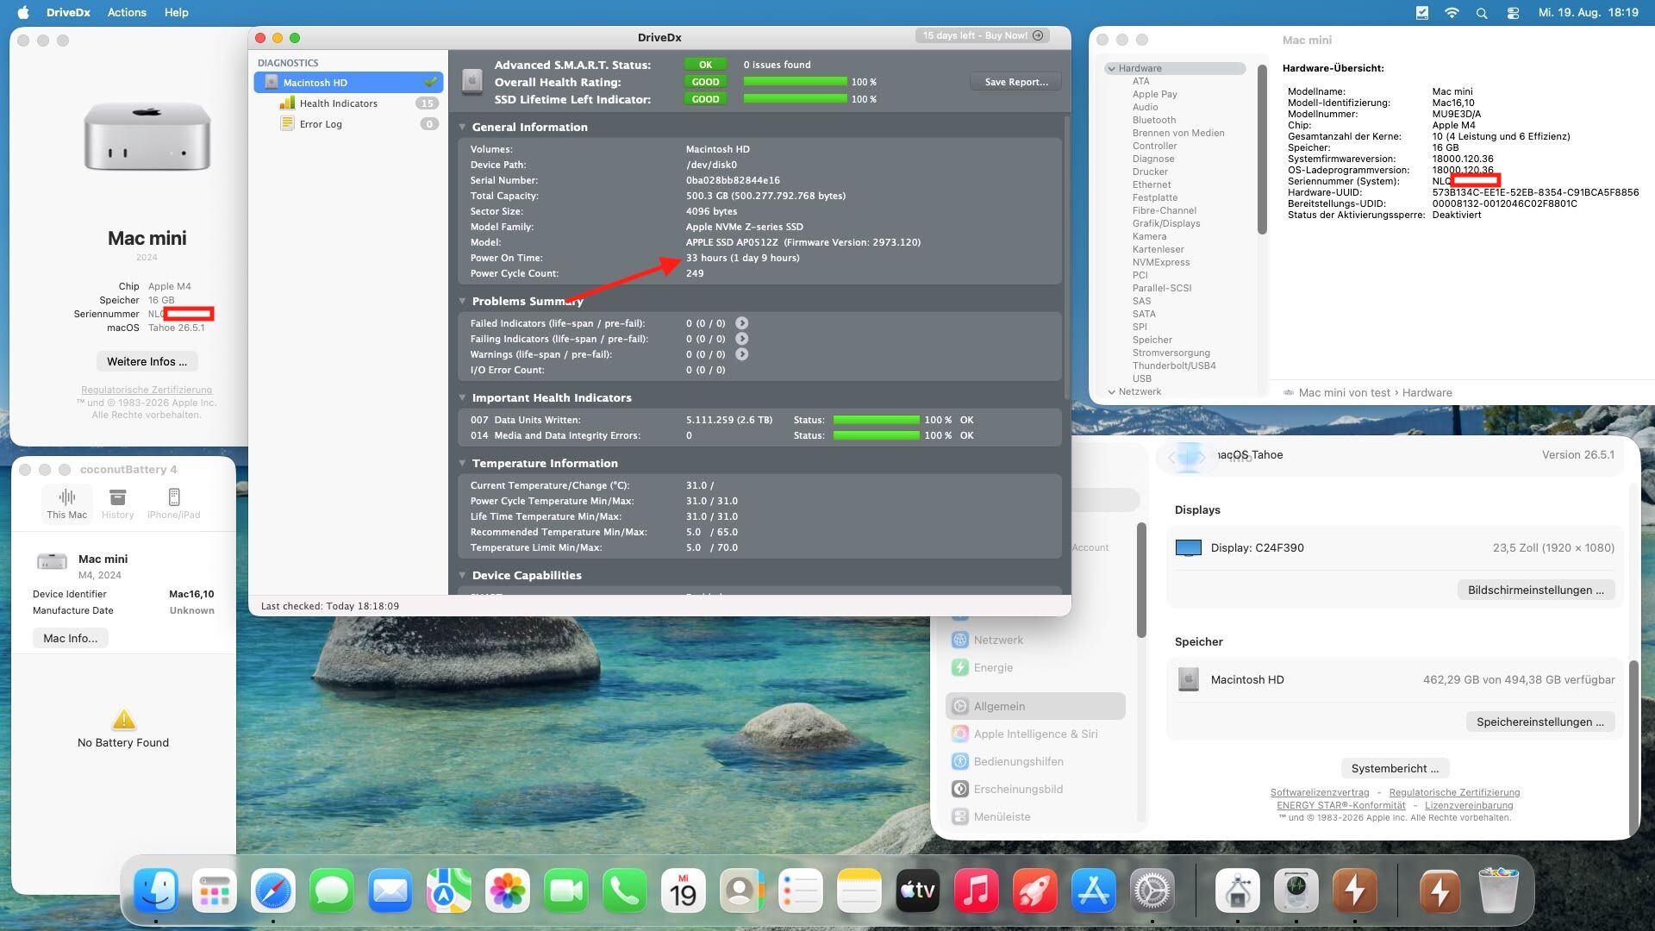This screenshot has height=931, width=1655.
Task: Click the Error Log notepad icon
Action: pyautogui.click(x=287, y=124)
